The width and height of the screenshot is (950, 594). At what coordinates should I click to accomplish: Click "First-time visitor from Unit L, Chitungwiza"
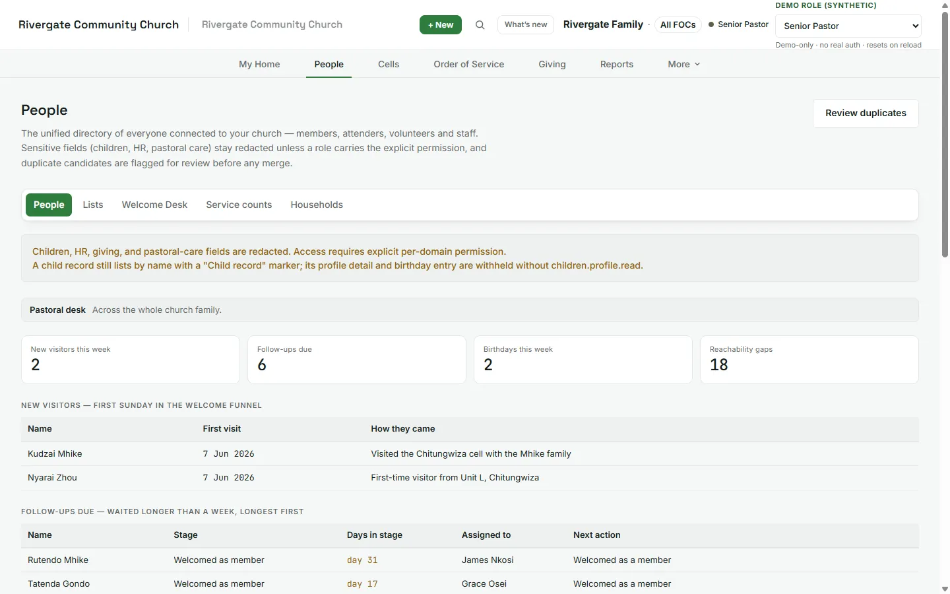pyautogui.click(x=455, y=478)
